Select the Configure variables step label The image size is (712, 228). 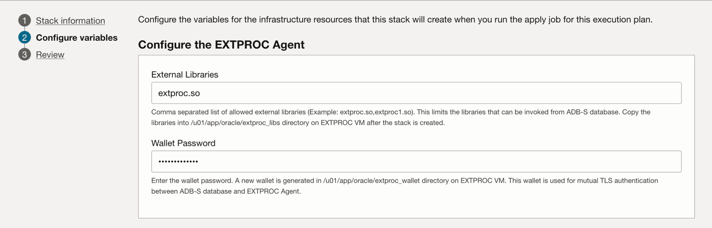click(77, 38)
